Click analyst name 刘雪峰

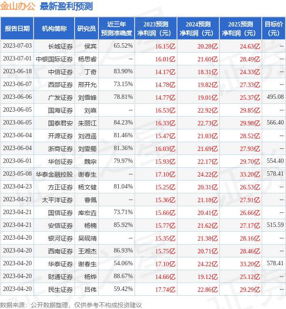tap(87, 98)
